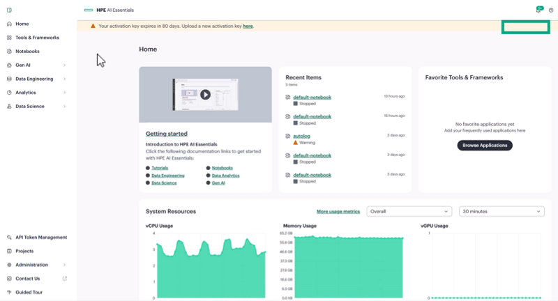558x301 pixels.
Task: Click the autolog warning status icon
Action: coord(295,143)
